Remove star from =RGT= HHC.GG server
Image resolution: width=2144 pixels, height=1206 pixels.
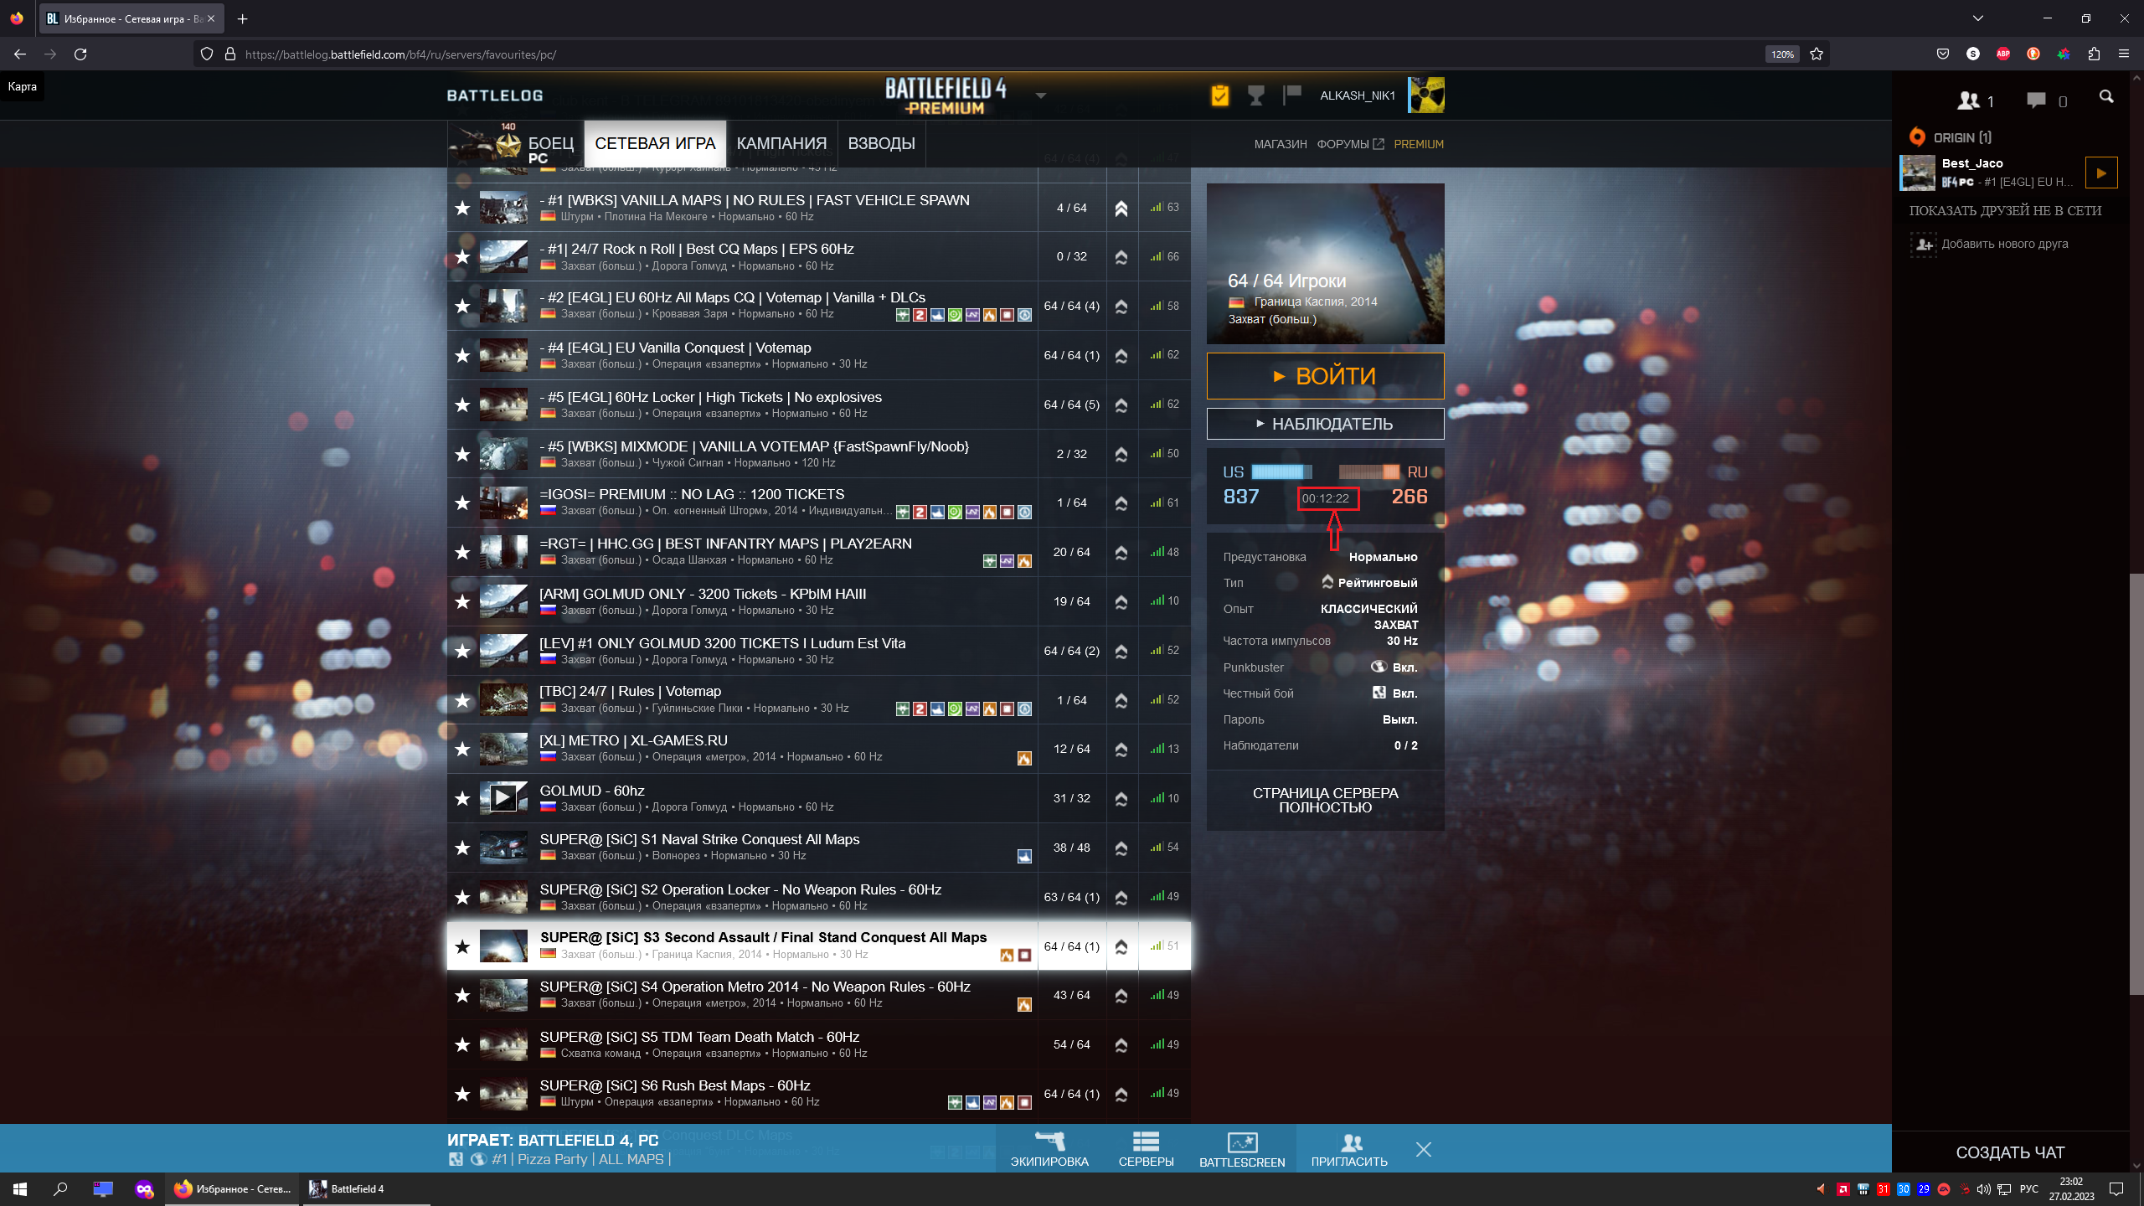tap(462, 552)
